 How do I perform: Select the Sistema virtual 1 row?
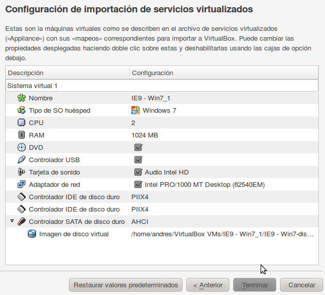162,85
